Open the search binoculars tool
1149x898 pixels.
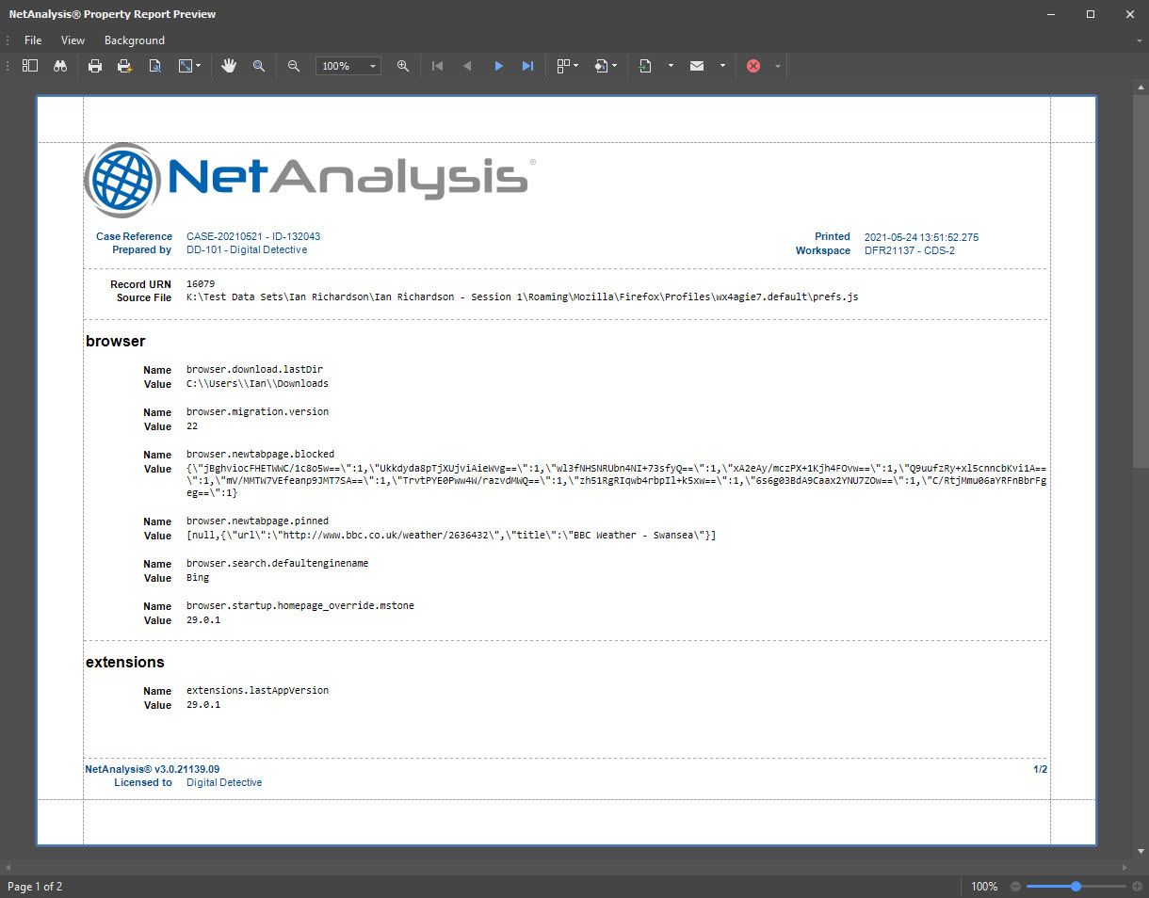(x=60, y=66)
